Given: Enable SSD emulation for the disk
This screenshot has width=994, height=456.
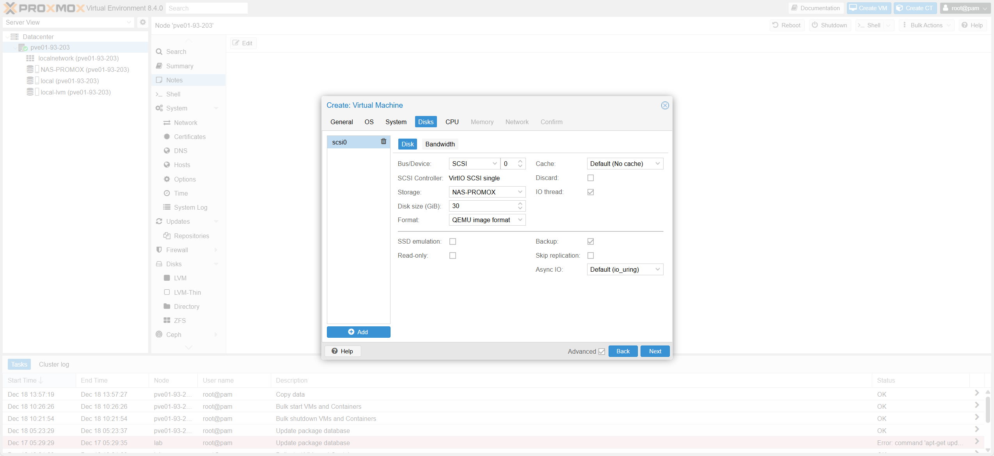Looking at the screenshot, I should (x=453, y=241).
